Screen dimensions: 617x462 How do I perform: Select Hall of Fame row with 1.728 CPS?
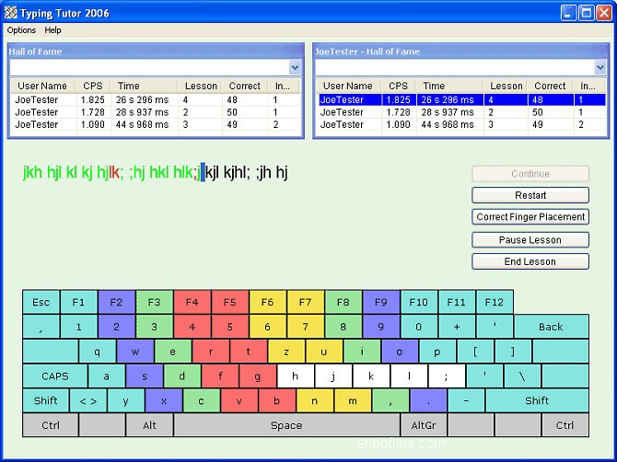[x=156, y=112]
